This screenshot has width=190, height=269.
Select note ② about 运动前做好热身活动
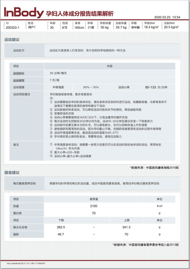point(96,110)
